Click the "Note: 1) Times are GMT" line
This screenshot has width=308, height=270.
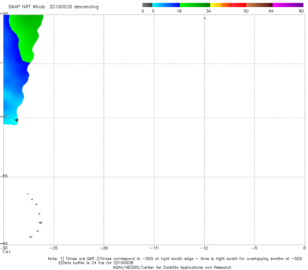coord(175,259)
